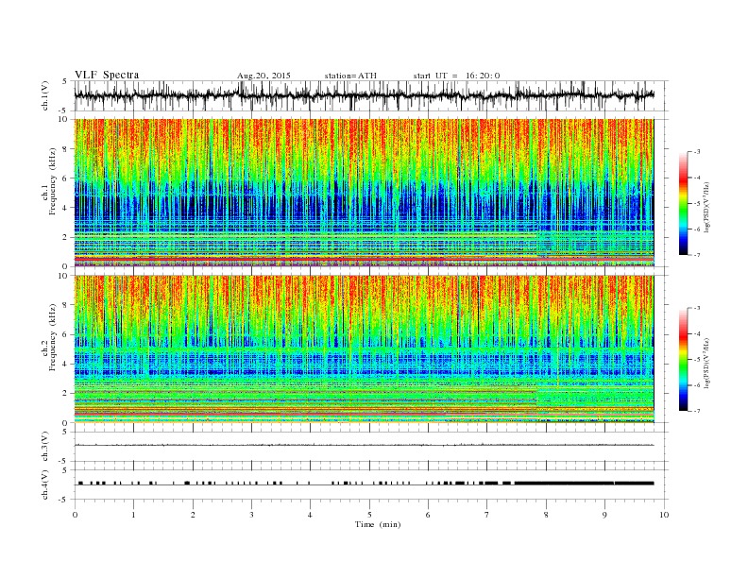Click the 'ch.3(V)' axis label
This screenshot has height=578, width=748.
(44, 447)
